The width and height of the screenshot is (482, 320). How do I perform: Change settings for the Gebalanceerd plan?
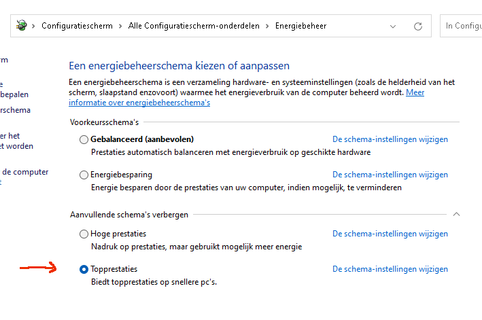[390, 139]
